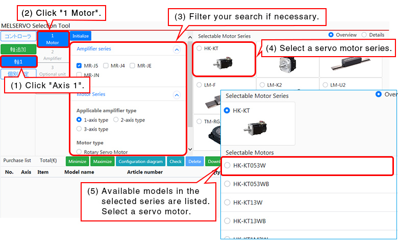Click the Maximize button
This screenshot has width=398, height=249.
coord(102,161)
